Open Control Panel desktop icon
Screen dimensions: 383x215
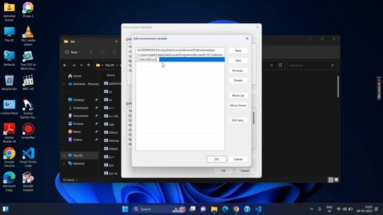pyautogui.click(x=10, y=107)
